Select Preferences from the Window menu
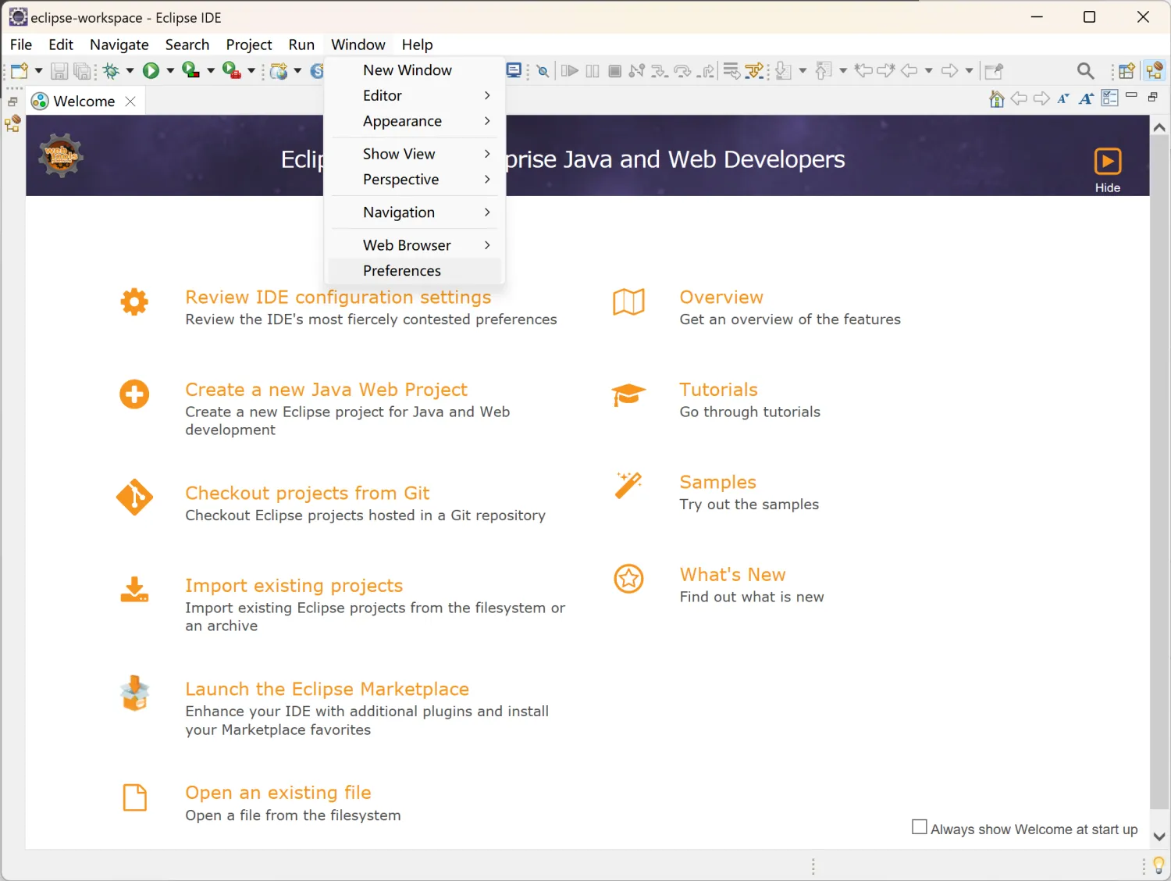This screenshot has height=881, width=1171. (402, 271)
